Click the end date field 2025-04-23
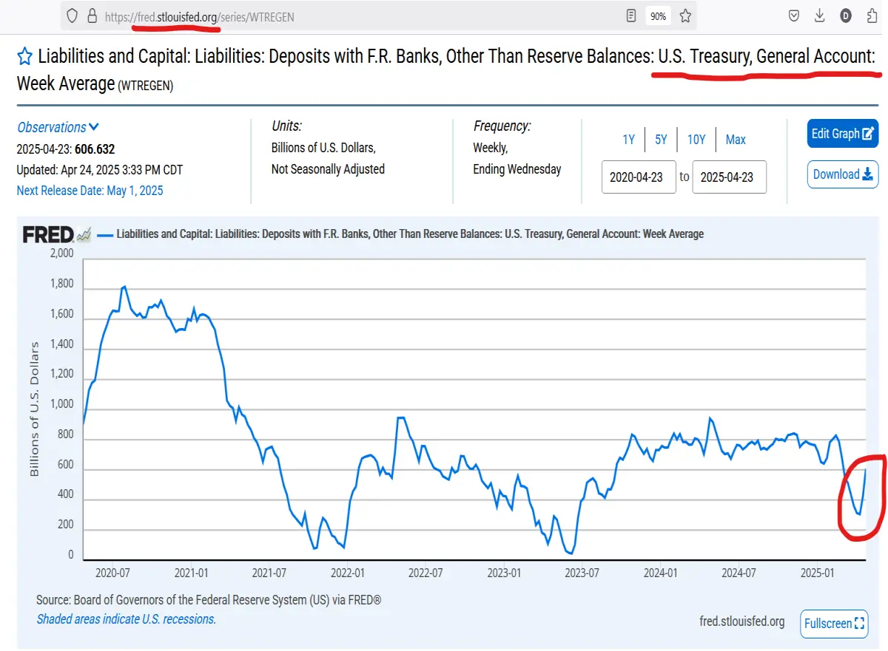This screenshot has height=651, width=888. (x=729, y=177)
